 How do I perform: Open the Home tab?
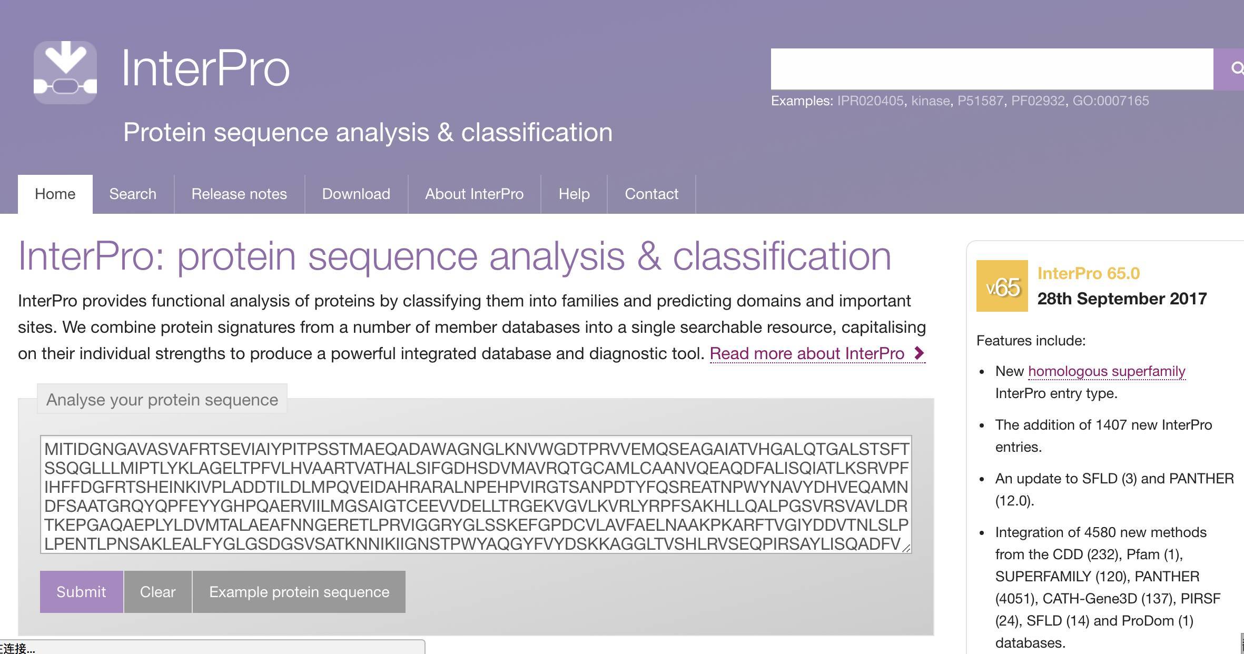tap(55, 194)
